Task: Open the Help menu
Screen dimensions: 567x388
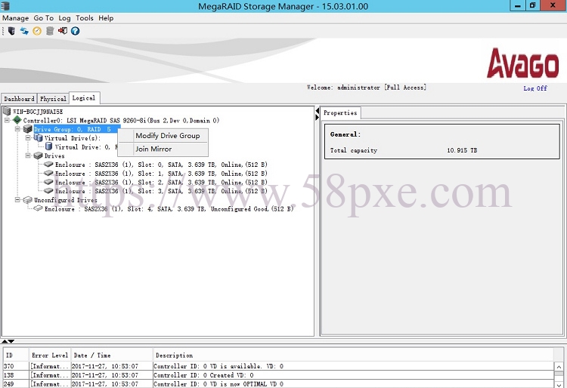Action: pos(106,18)
